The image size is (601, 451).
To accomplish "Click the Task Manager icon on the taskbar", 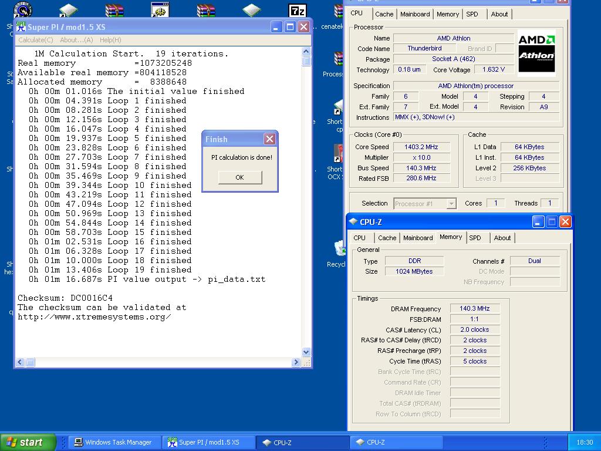I will (x=79, y=442).
